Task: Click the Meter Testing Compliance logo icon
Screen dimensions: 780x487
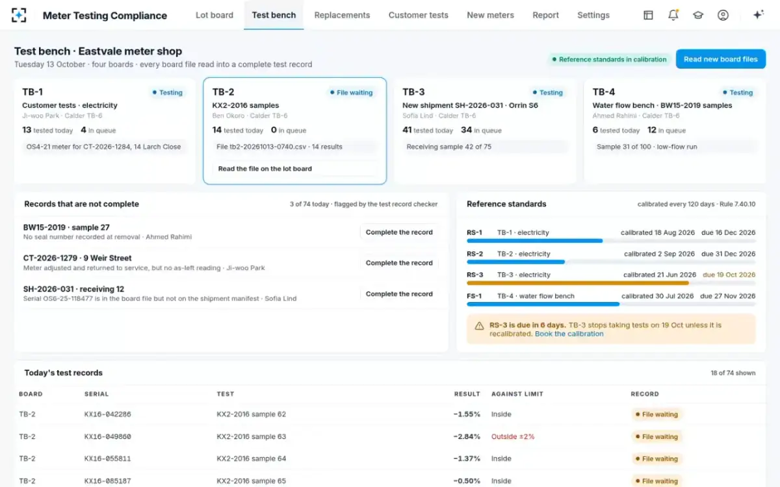Action: (19, 15)
